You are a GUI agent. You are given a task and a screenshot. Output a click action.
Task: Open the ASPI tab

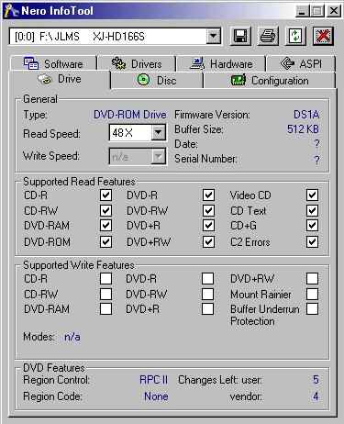[301, 63]
